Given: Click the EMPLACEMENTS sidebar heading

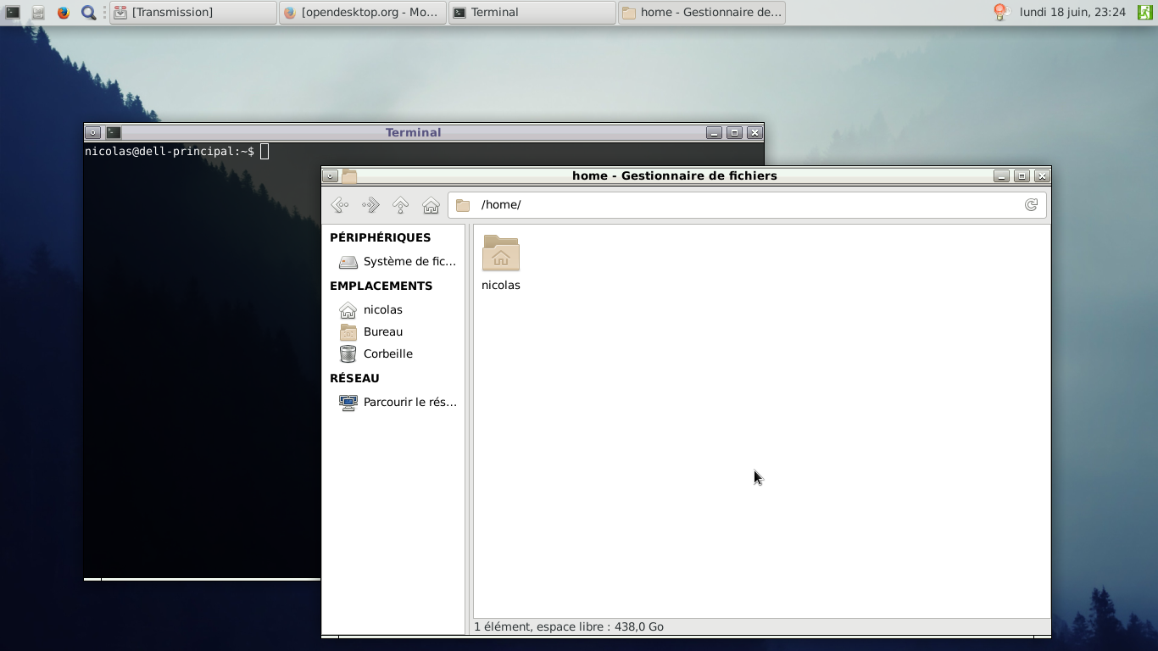Looking at the screenshot, I should click(381, 286).
